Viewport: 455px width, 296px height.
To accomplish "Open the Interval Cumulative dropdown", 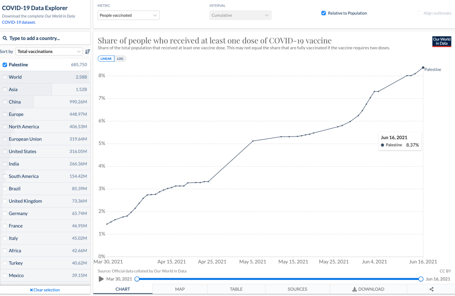I will (x=240, y=16).
